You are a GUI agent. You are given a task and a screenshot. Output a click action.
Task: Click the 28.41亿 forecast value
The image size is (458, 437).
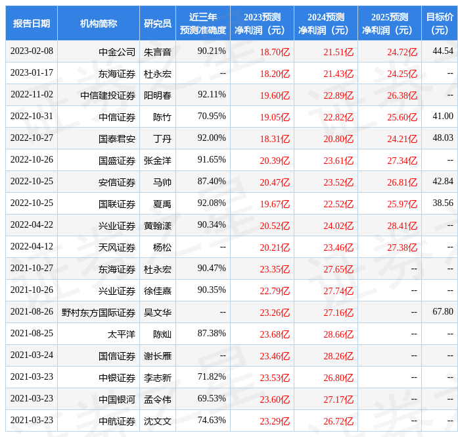[x=402, y=226]
